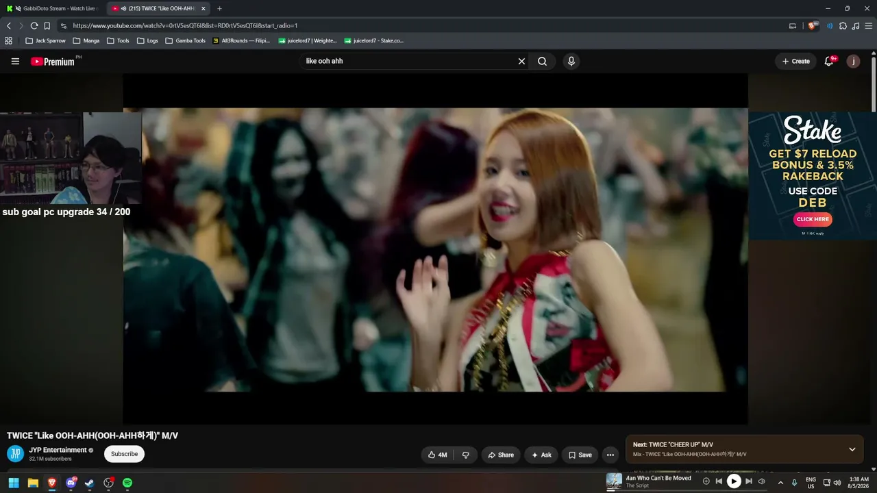The height and width of the screenshot is (493, 877).
Task: Skip to previous track in taskbar widget
Action: [x=719, y=481]
